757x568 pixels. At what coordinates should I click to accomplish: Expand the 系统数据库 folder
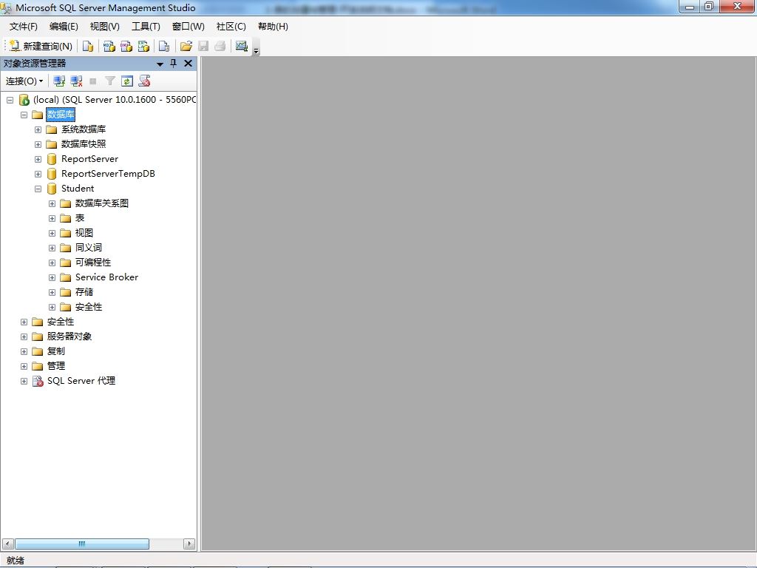pyautogui.click(x=38, y=130)
